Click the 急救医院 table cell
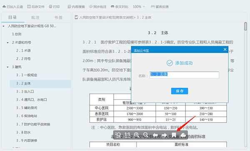The height and width of the screenshot is (151, 250). click(102, 114)
